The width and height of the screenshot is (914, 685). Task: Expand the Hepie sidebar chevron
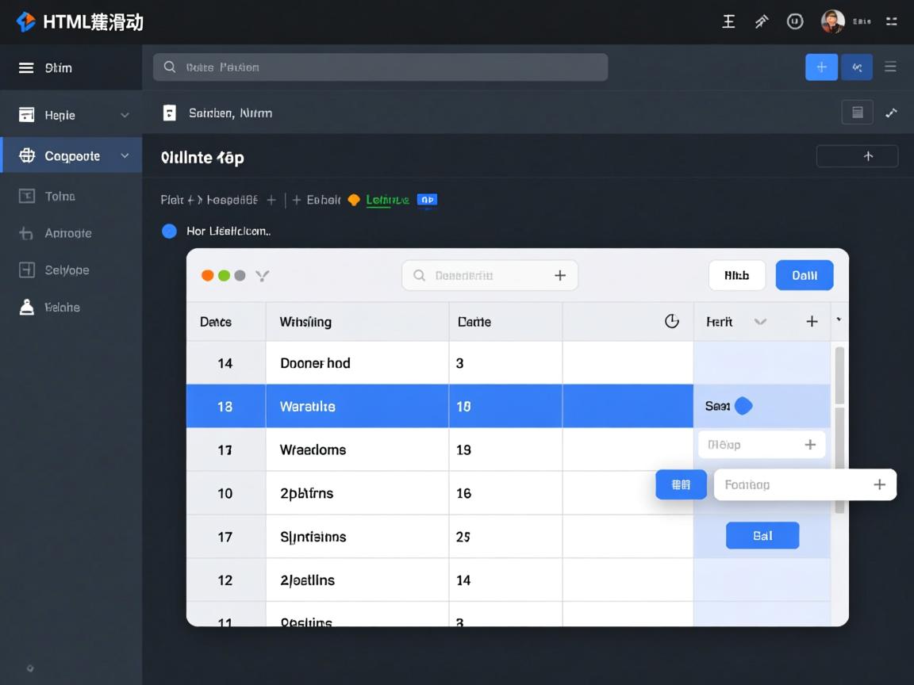[x=125, y=116]
